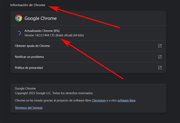
Task: Open external link icon for Notificar un problema
Action: 160,57
